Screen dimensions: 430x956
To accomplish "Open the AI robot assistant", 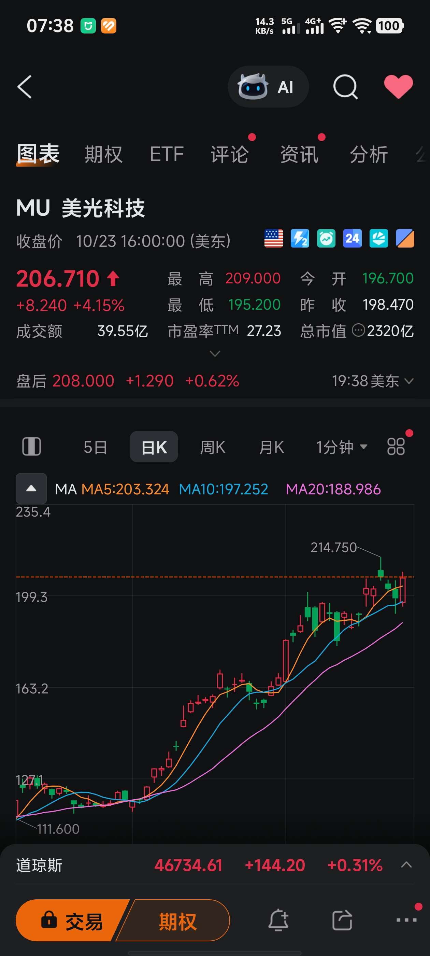I will [268, 87].
